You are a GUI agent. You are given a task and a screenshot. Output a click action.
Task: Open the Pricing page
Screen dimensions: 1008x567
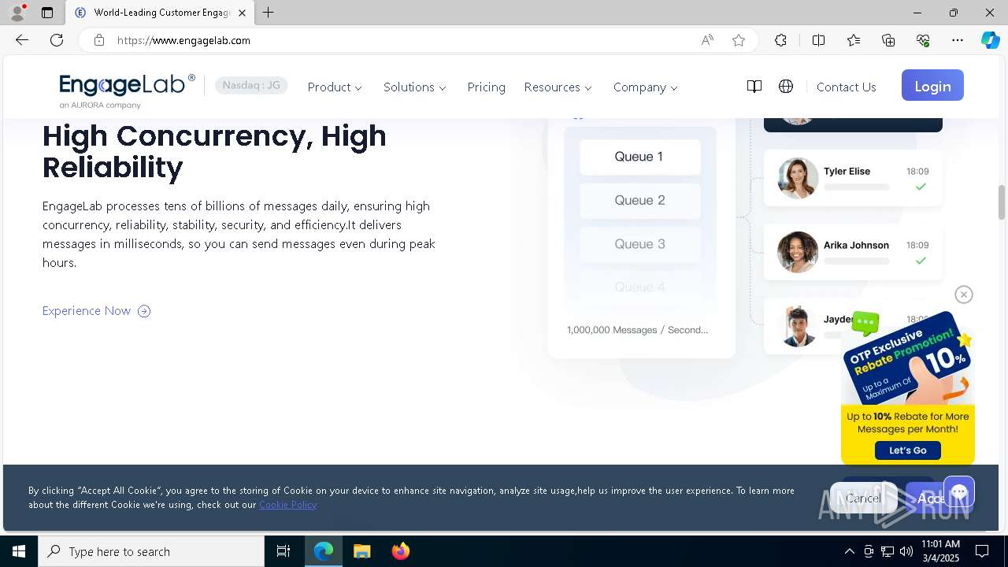[x=486, y=87]
